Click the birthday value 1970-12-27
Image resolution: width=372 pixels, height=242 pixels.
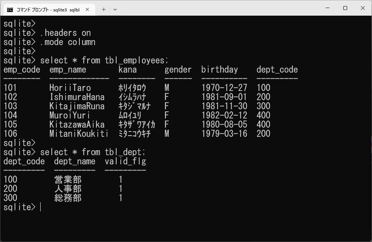pos(224,88)
